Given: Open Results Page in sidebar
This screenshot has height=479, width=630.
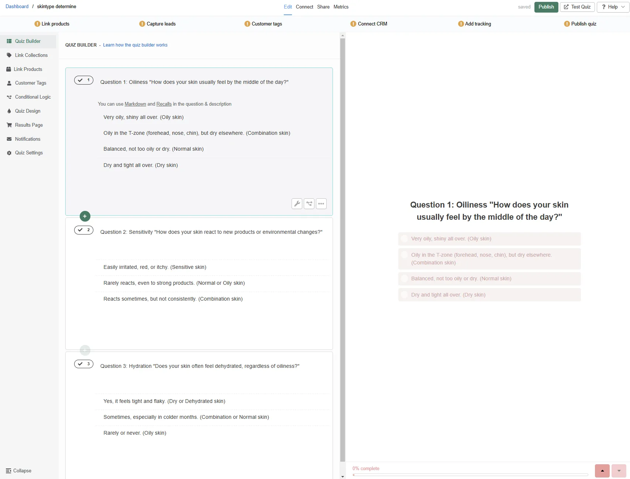Looking at the screenshot, I should point(28,125).
